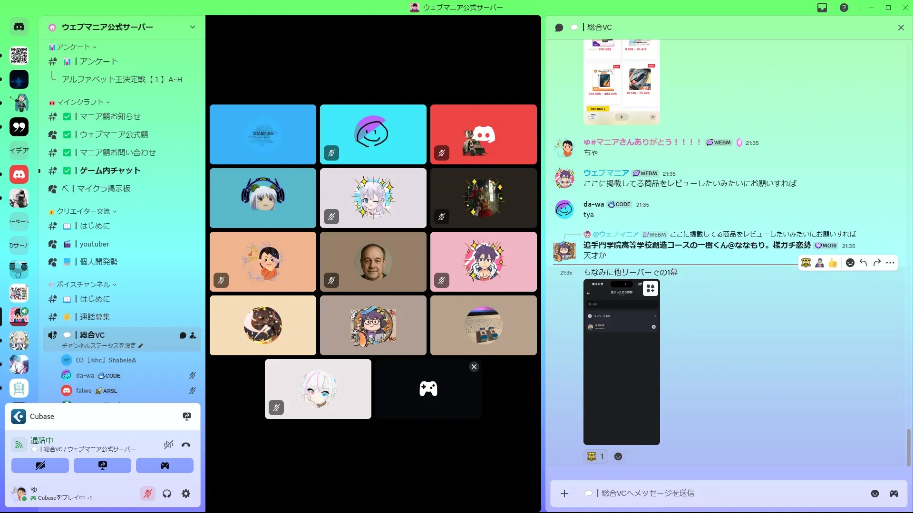
Task: Click the inbox icon in title bar
Action: [822, 8]
